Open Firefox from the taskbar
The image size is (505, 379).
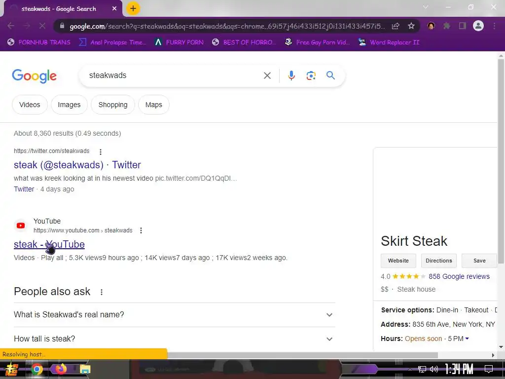(61, 369)
